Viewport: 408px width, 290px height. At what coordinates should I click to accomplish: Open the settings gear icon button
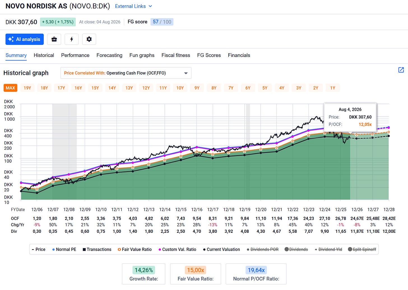pyautogui.click(x=89, y=39)
